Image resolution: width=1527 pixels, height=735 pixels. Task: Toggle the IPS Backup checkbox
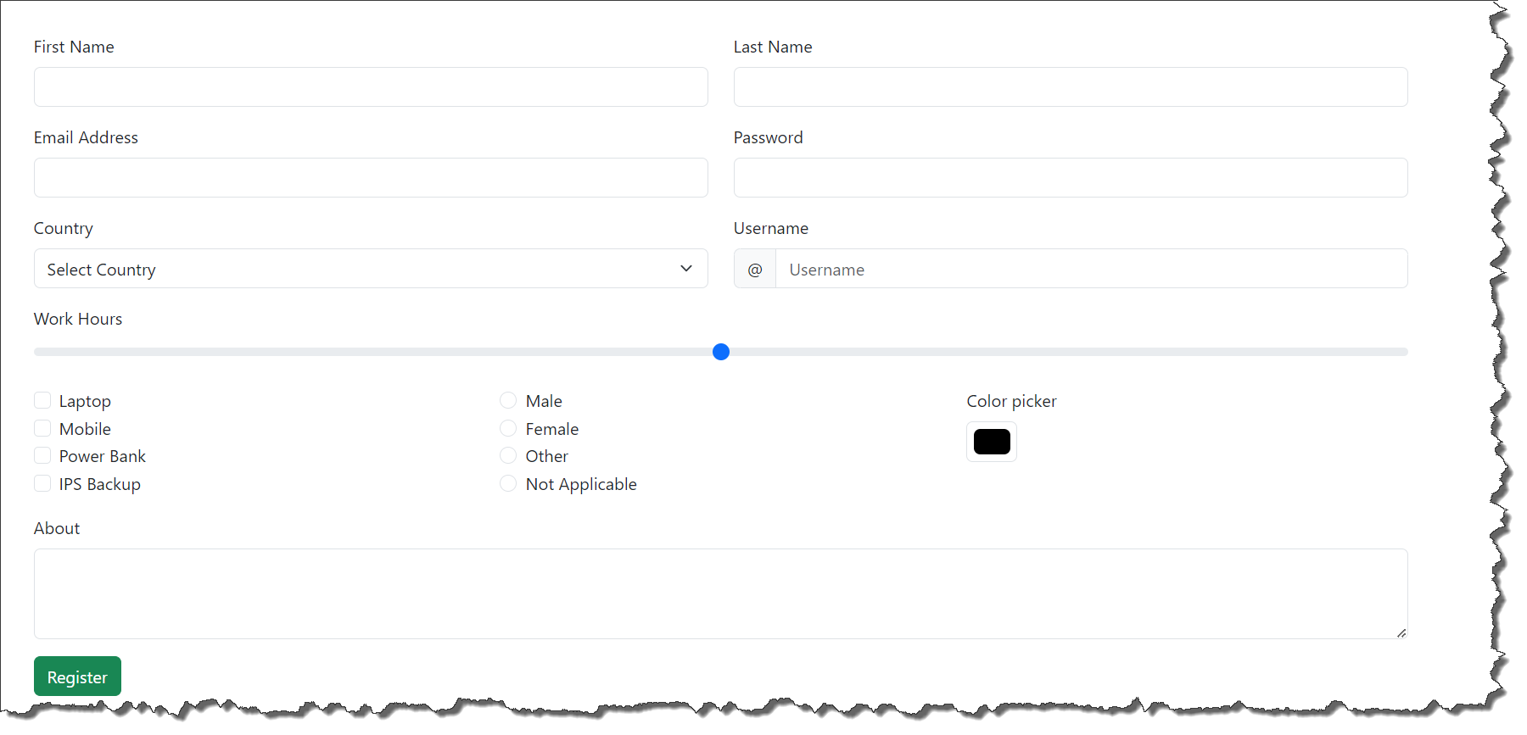42,483
